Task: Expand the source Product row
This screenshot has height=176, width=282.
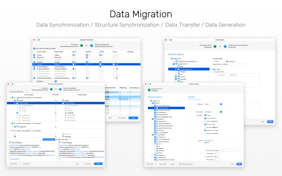Action: point(13,101)
